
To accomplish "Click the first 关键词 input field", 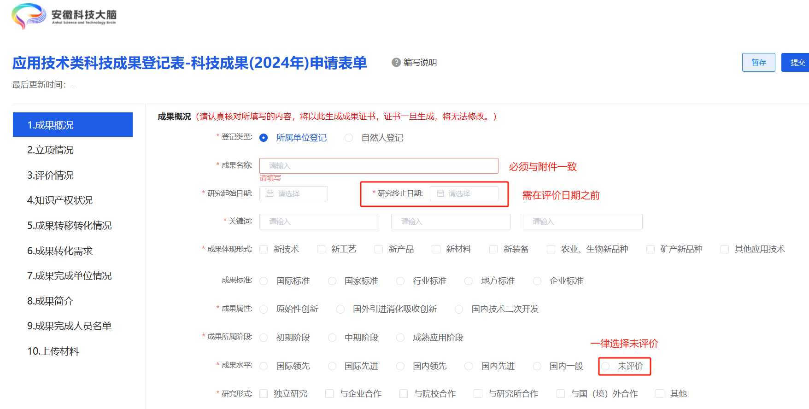I will tap(319, 222).
